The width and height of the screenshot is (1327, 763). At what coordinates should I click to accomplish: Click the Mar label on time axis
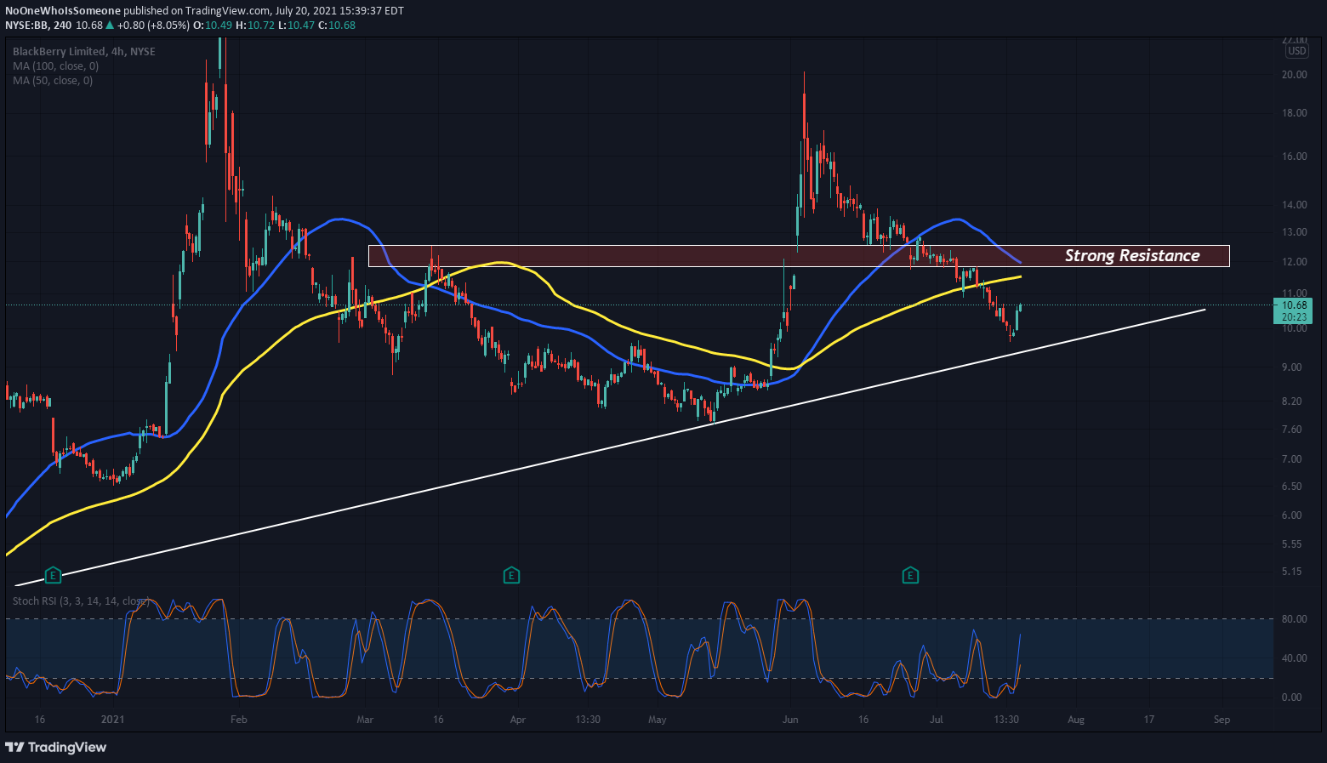[365, 720]
